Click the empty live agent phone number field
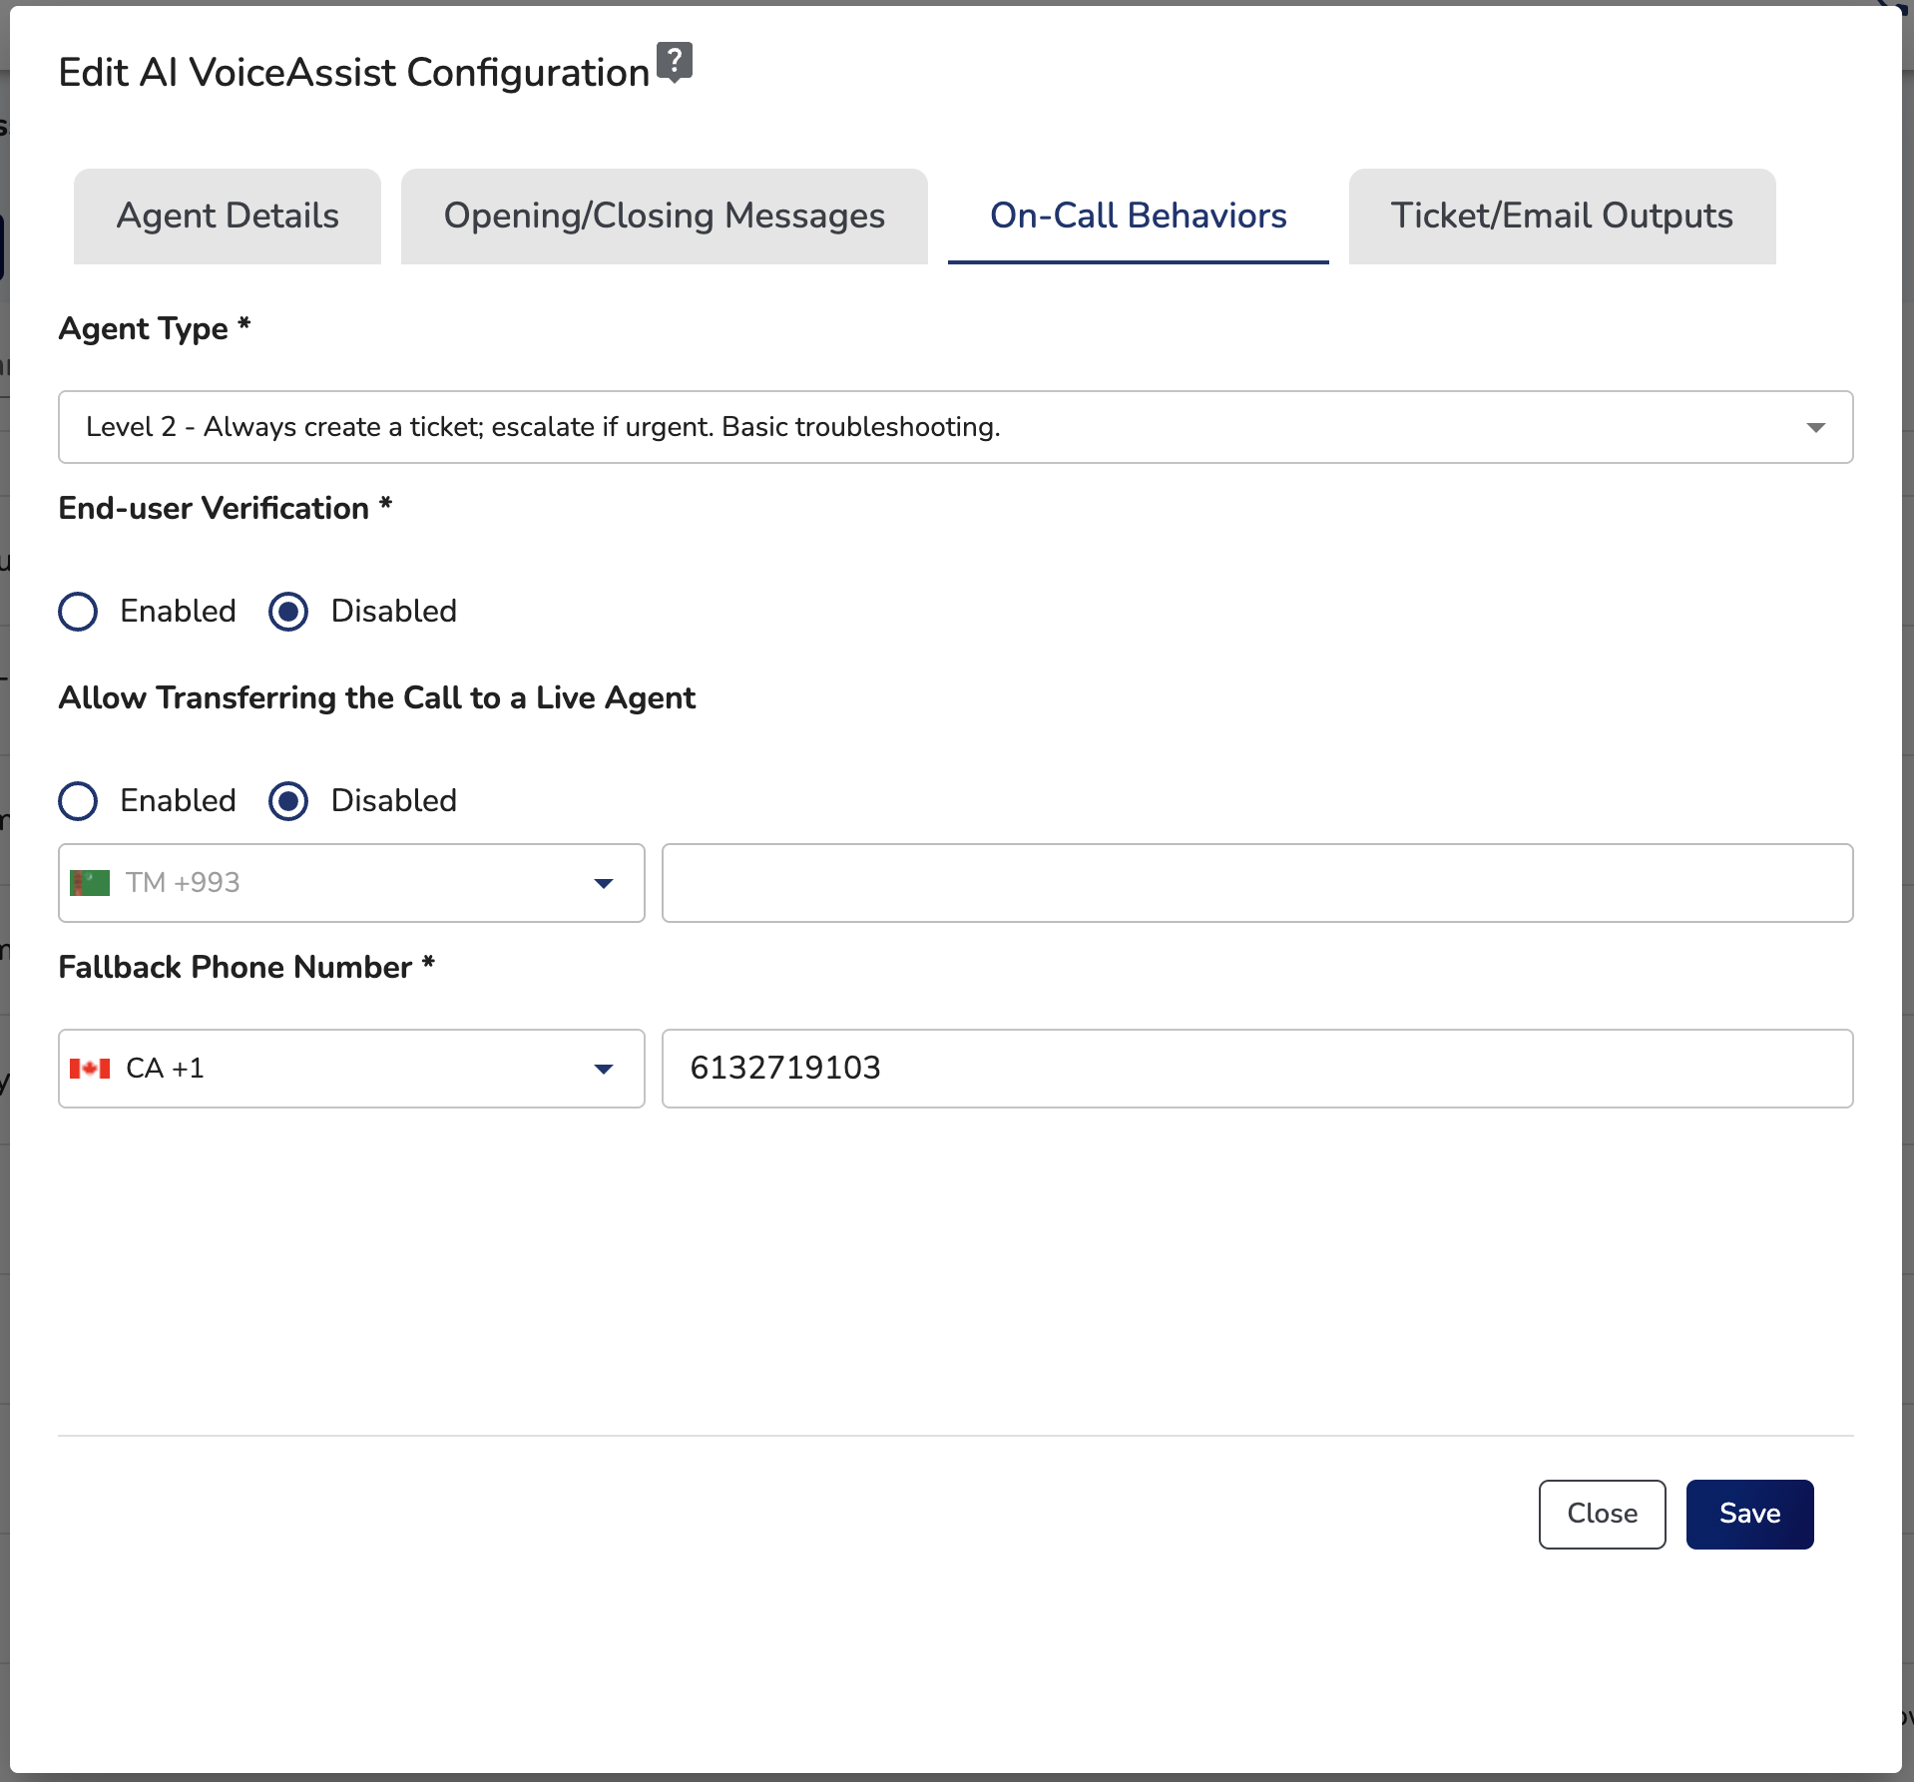Viewport: 1914px width, 1782px height. pyautogui.click(x=1257, y=883)
